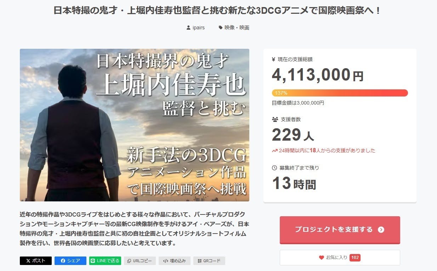Viewport: 437px width, 271px height.
Task: Click the arrow icon on the support button
Action: [381, 230]
